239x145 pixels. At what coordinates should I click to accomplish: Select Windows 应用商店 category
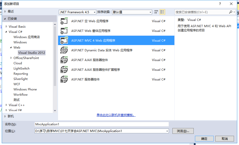click(x=27, y=37)
